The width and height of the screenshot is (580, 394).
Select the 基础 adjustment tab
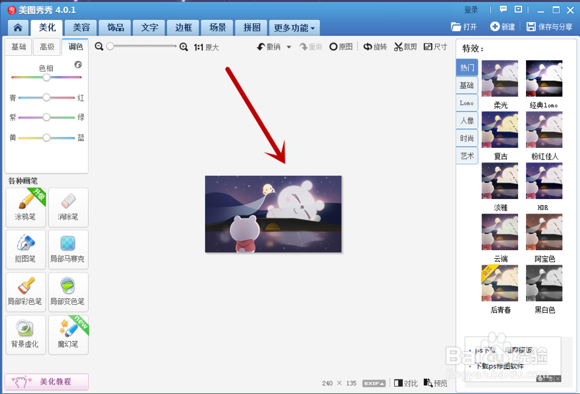[x=19, y=46]
